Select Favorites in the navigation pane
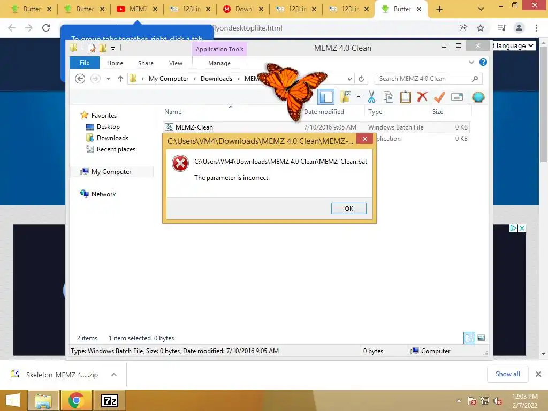 pyautogui.click(x=104, y=116)
